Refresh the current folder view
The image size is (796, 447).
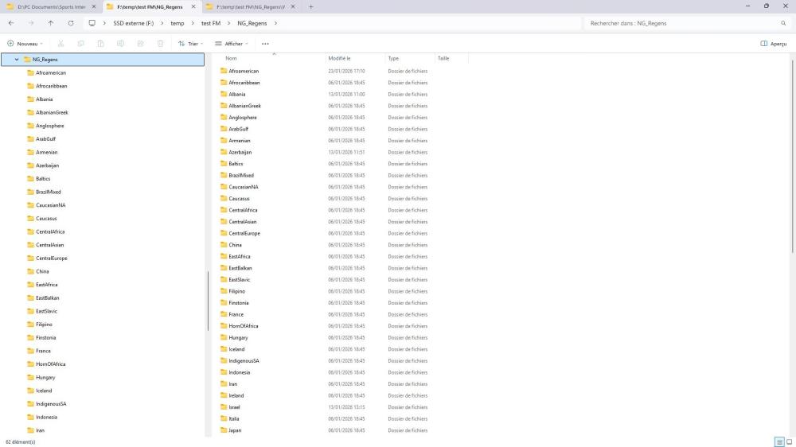click(x=71, y=23)
